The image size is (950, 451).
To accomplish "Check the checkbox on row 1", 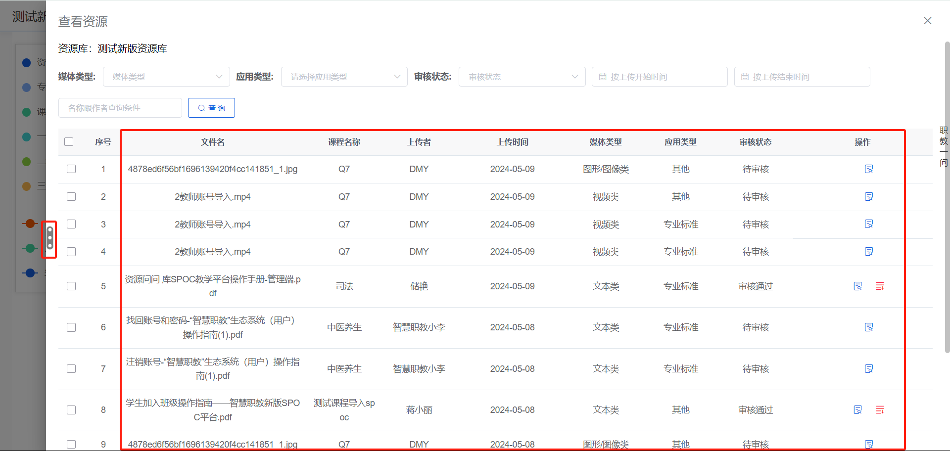I will point(71,169).
